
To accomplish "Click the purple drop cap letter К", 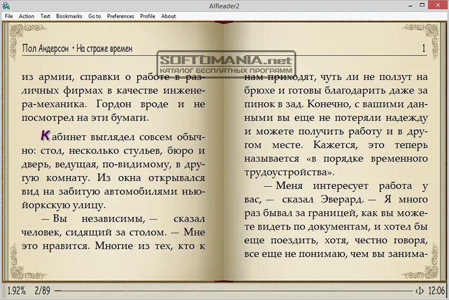I will (45, 135).
